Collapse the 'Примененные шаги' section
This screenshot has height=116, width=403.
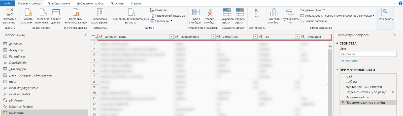337,70
